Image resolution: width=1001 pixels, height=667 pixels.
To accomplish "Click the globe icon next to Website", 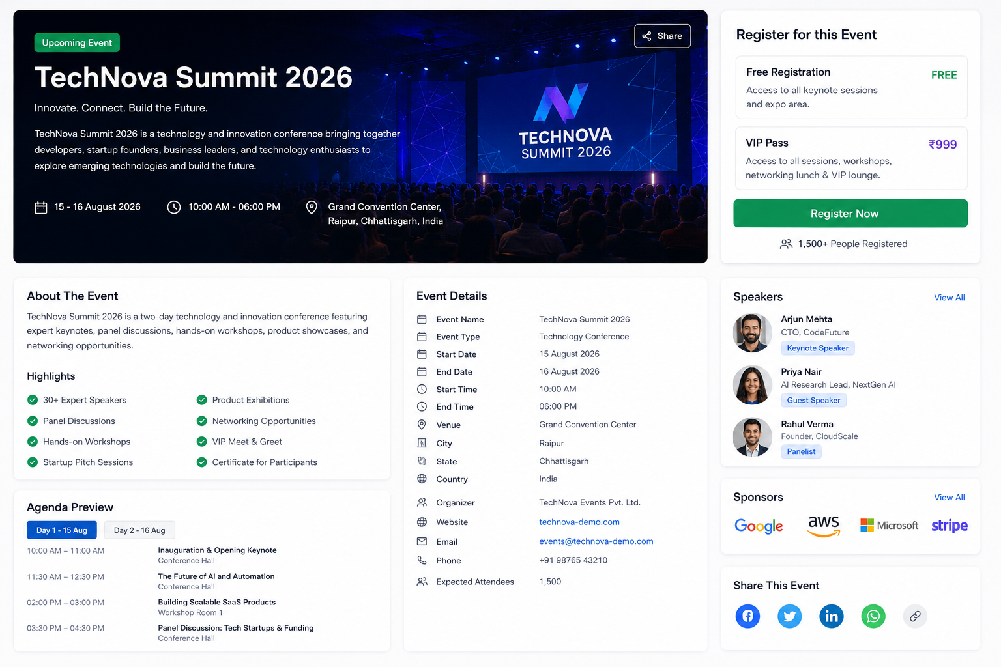I will (422, 522).
